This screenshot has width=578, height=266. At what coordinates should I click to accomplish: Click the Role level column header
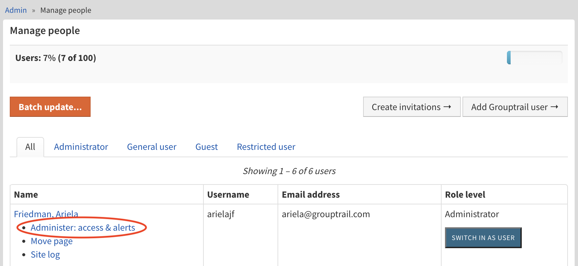(465, 195)
